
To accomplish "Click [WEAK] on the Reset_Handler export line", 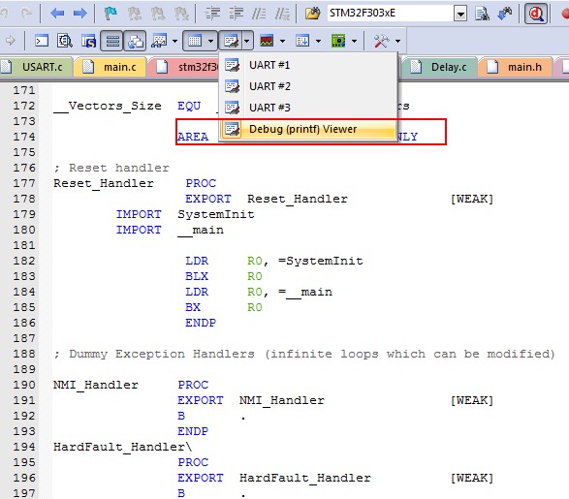I will coord(472,199).
